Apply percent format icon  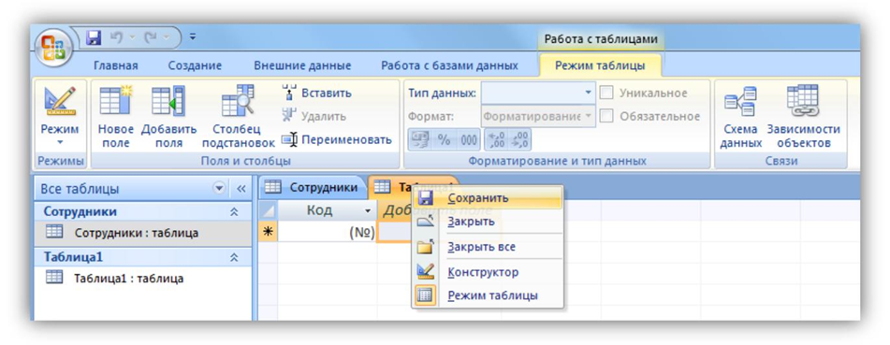pos(444,139)
